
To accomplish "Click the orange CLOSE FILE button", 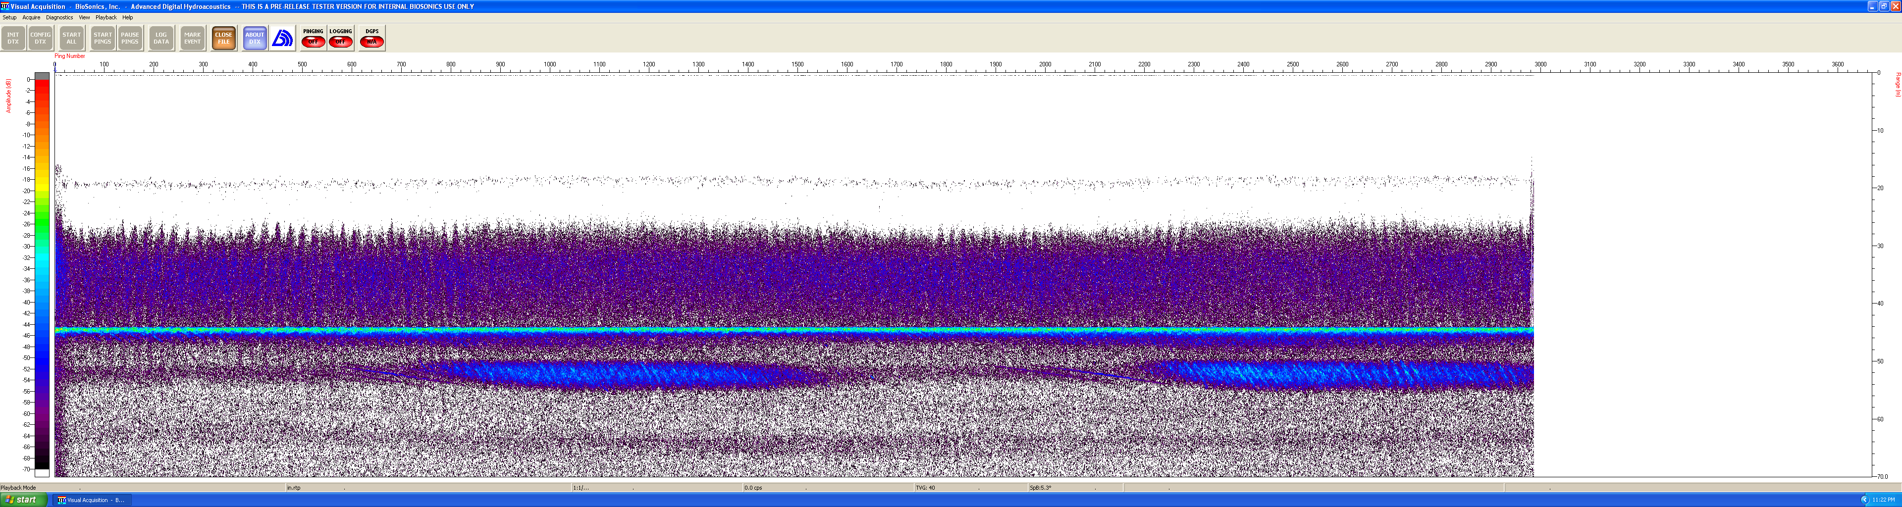I will tap(224, 39).
